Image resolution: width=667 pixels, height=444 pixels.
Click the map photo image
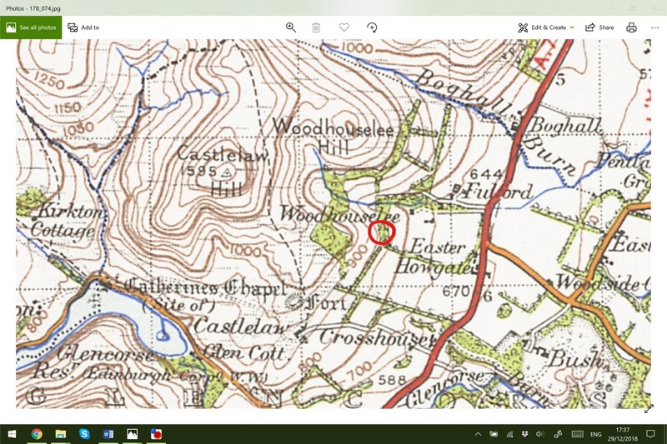click(333, 224)
